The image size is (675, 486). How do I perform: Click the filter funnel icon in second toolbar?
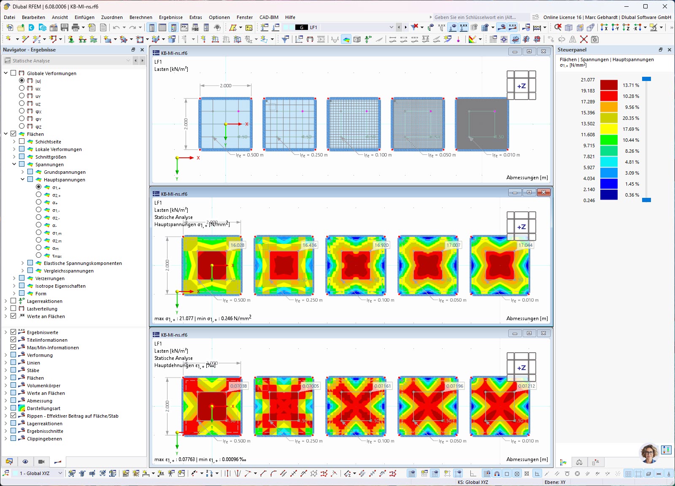[x=286, y=39]
